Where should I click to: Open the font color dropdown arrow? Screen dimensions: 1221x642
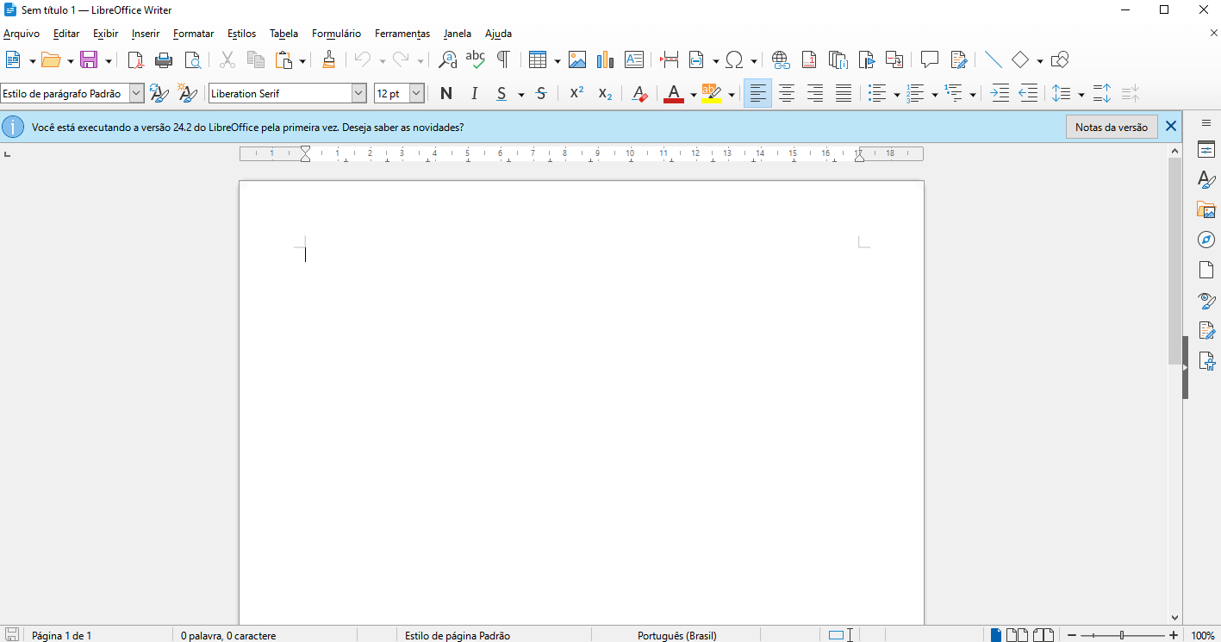tap(694, 94)
